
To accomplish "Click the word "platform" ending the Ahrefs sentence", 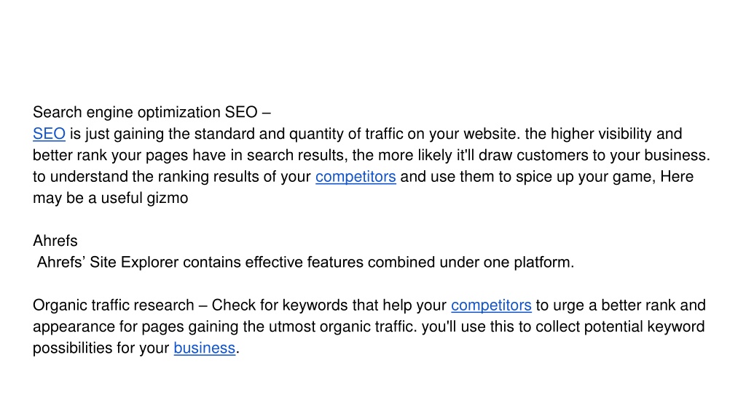I will (542, 262).
